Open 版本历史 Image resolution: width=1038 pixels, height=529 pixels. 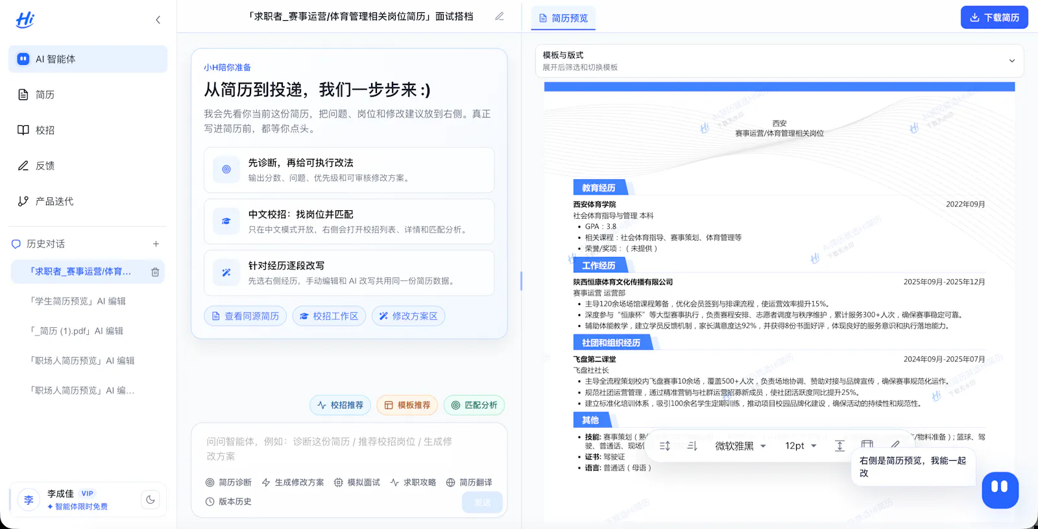click(x=228, y=502)
